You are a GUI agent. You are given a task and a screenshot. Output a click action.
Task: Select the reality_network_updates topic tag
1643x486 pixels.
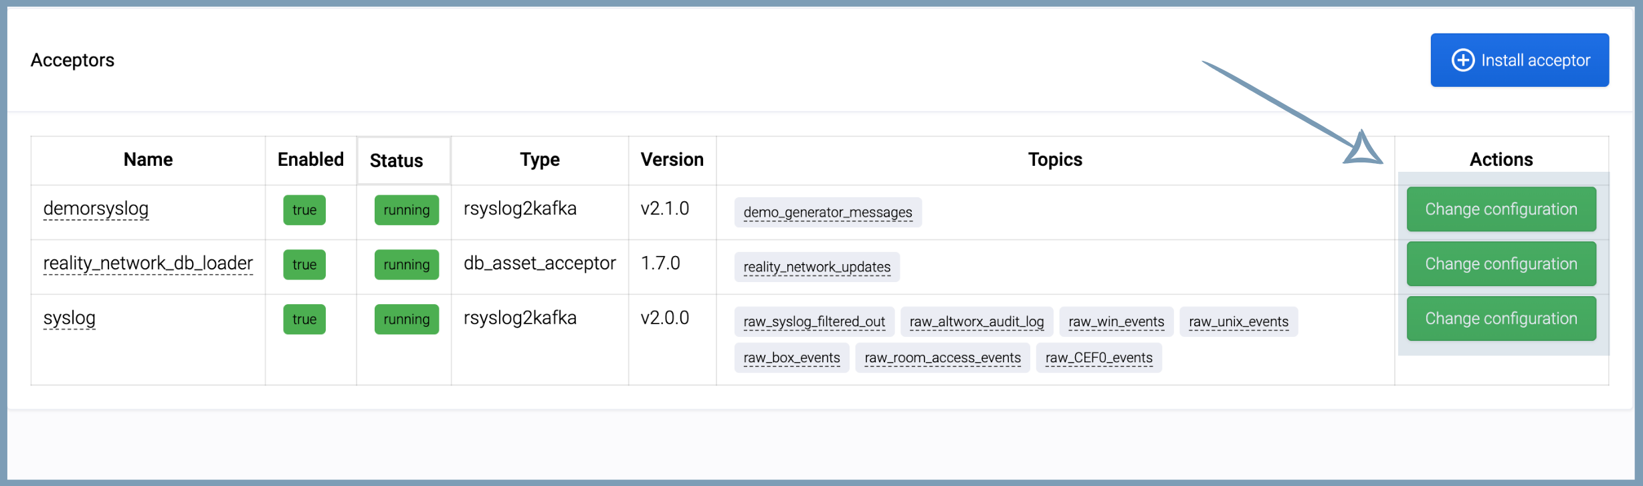pyautogui.click(x=817, y=267)
